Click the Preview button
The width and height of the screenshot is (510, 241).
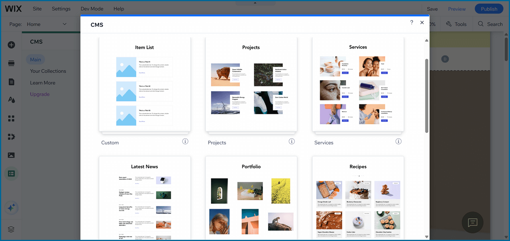pos(457,9)
